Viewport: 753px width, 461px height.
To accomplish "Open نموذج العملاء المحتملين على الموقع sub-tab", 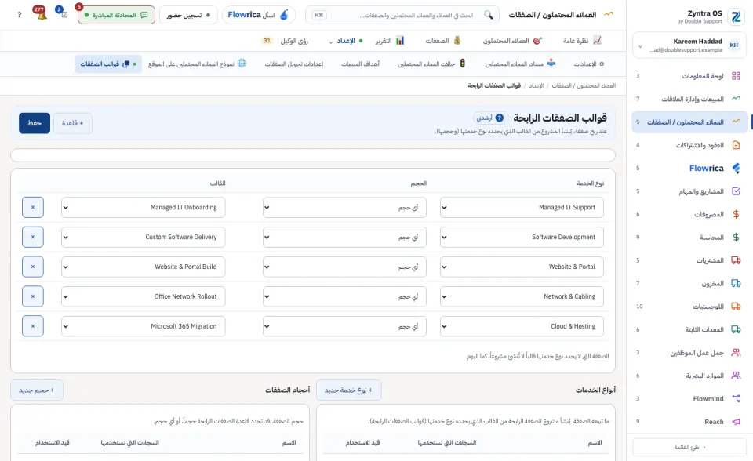I will [x=197, y=64].
